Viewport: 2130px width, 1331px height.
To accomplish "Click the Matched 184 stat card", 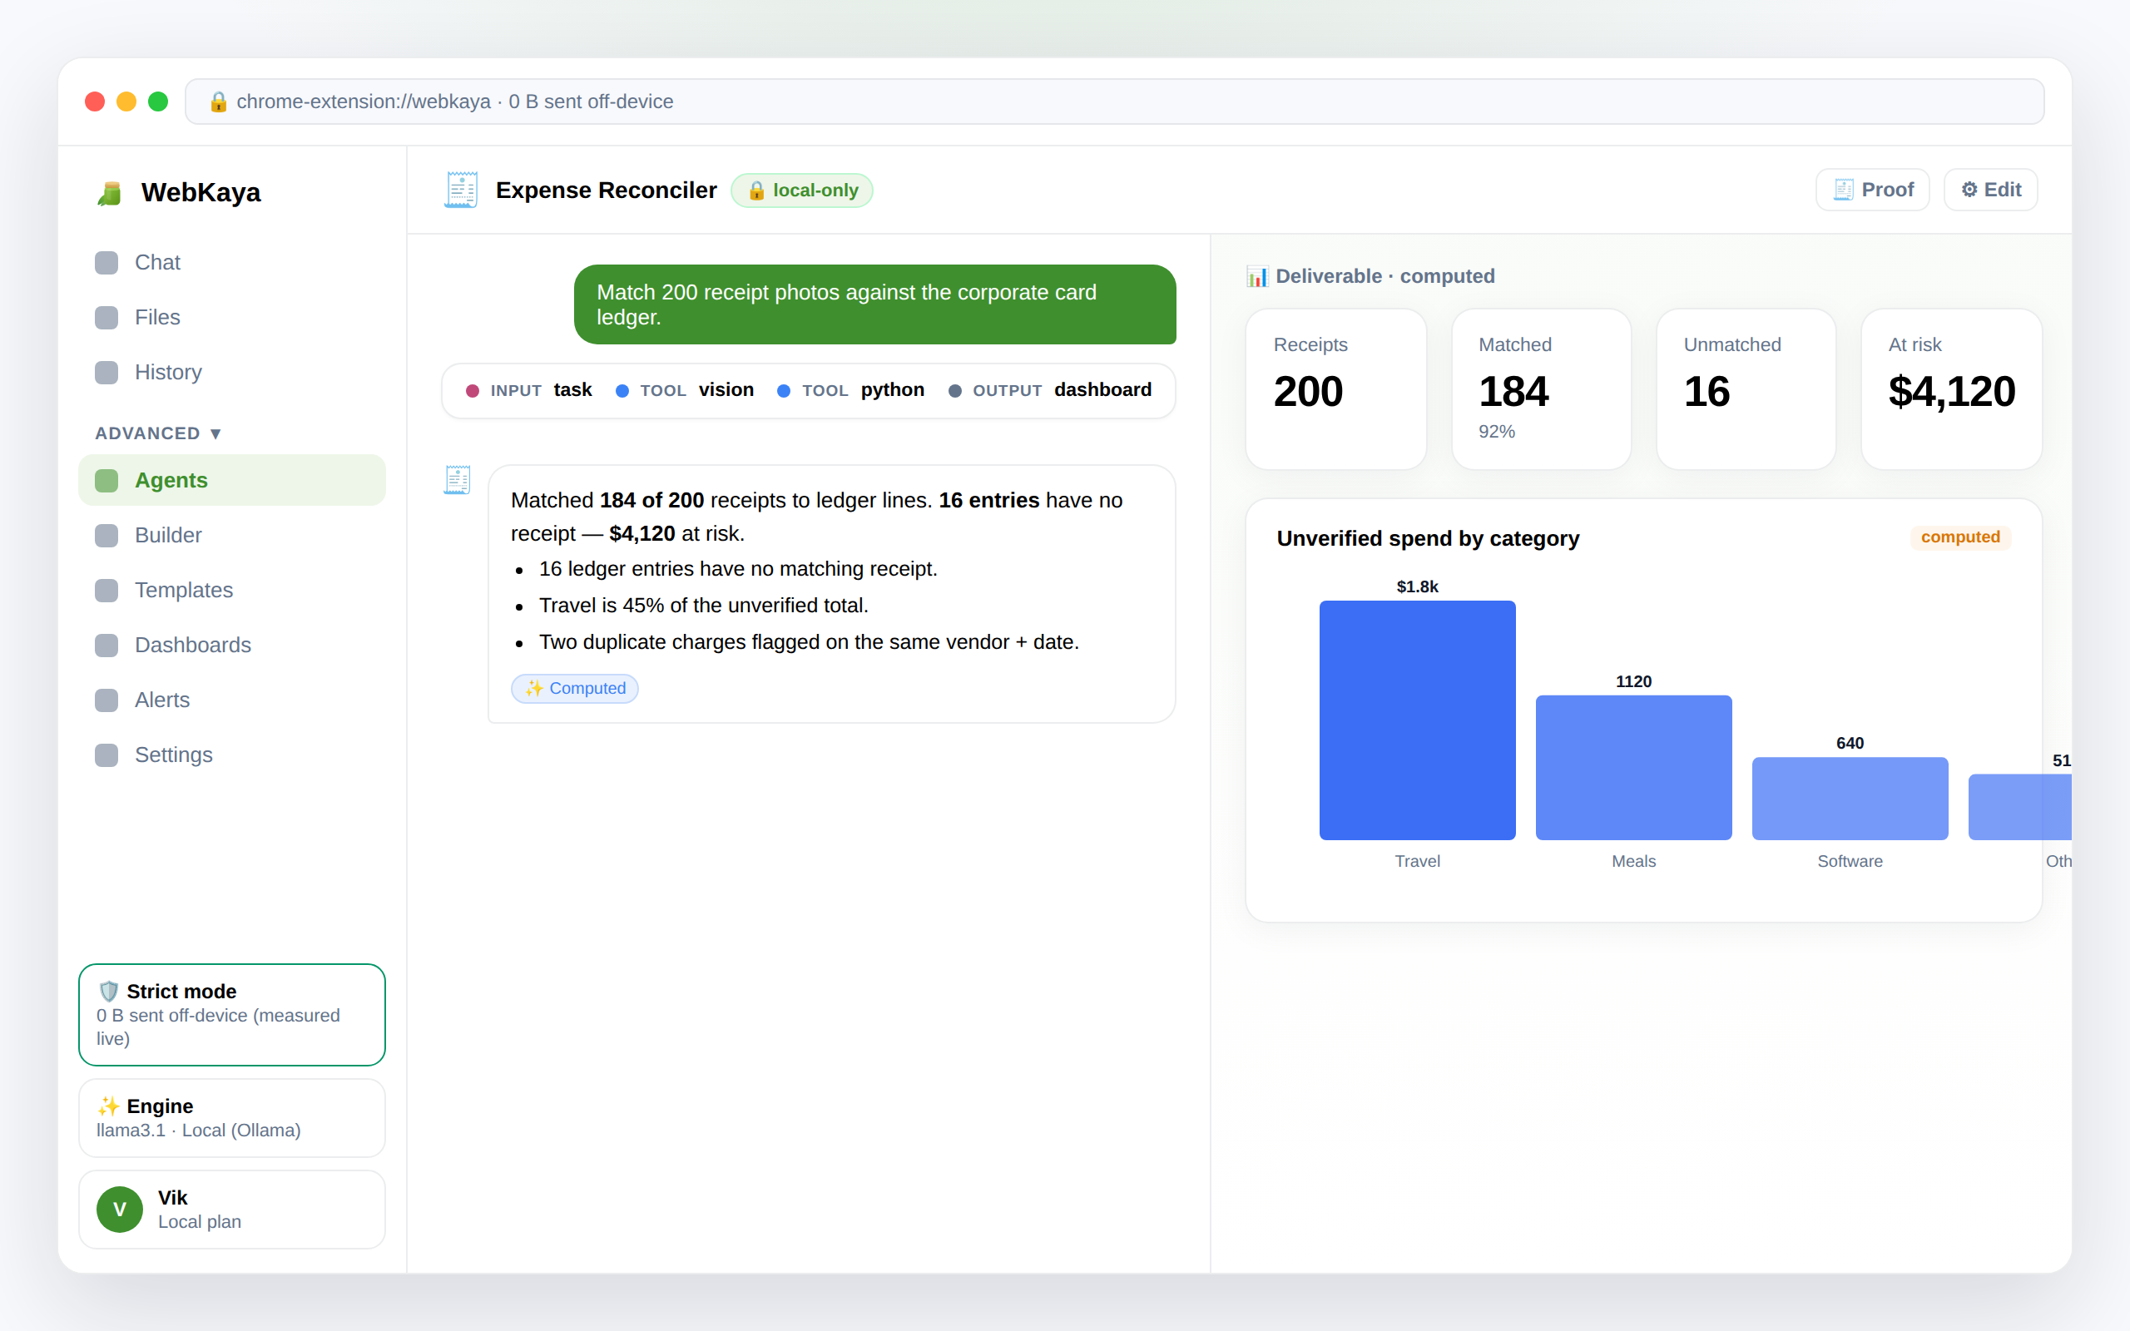I will pyautogui.click(x=1541, y=389).
